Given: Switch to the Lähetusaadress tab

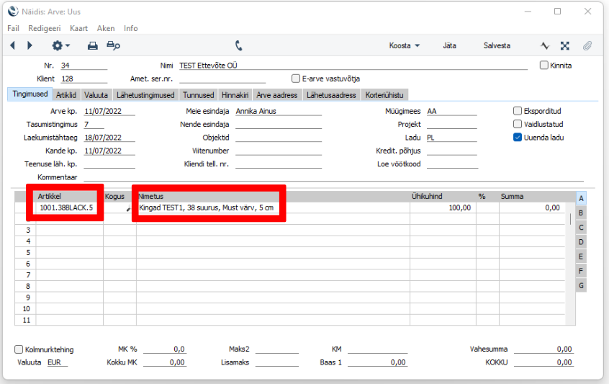Looking at the screenshot, I should click(x=331, y=95).
